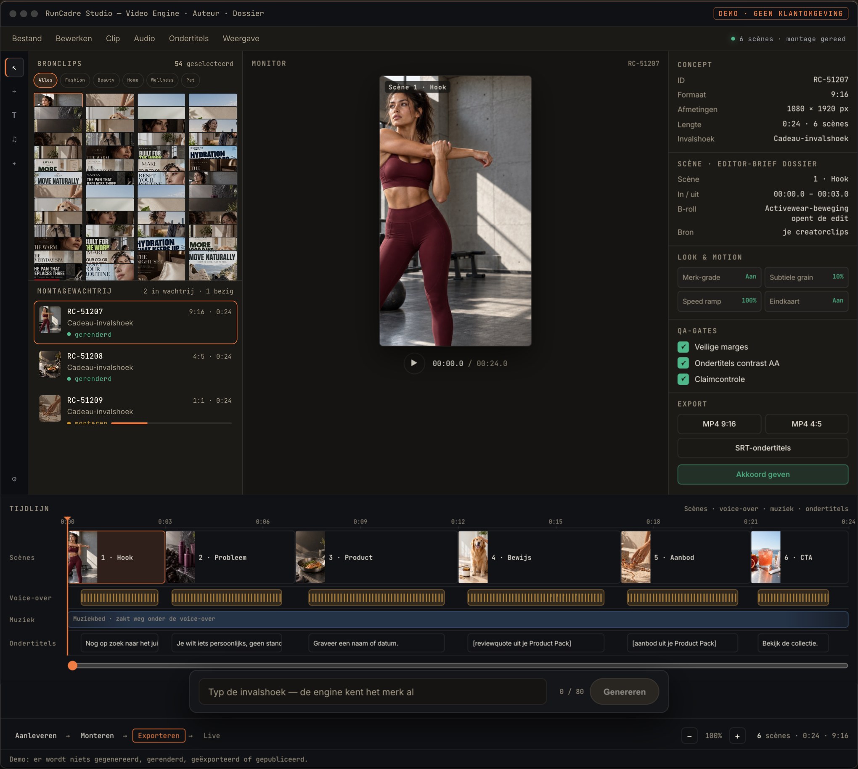Select voice-over clip under scene 1 Hook

point(119,597)
